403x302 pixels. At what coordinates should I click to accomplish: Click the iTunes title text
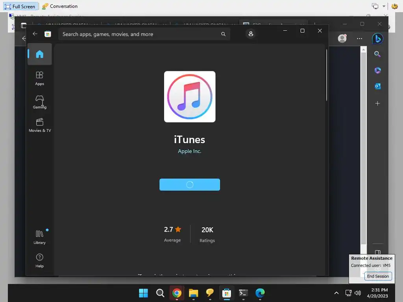click(190, 140)
